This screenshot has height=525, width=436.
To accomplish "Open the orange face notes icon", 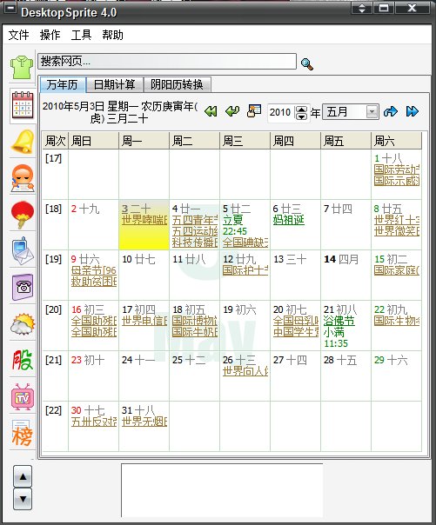I will point(23,178).
